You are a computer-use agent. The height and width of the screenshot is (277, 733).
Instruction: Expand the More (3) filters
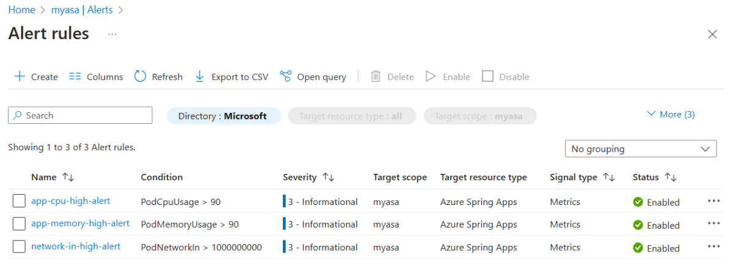click(x=671, y=114)
